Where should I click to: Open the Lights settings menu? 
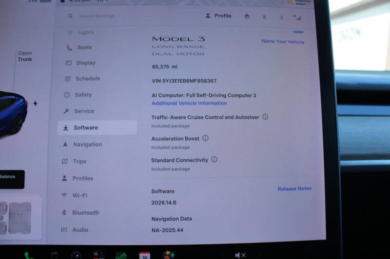[x=81, y=32]
